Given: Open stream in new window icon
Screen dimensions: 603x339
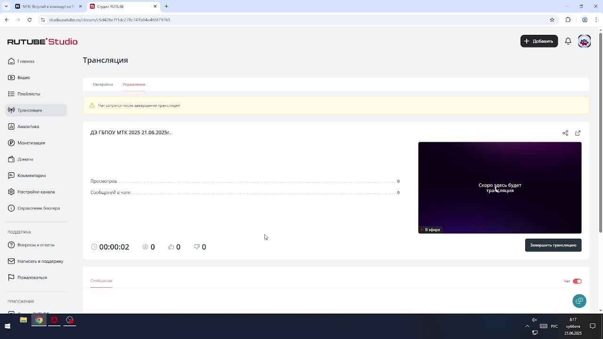Looking at the screenshot, I should tap(578, 133).
